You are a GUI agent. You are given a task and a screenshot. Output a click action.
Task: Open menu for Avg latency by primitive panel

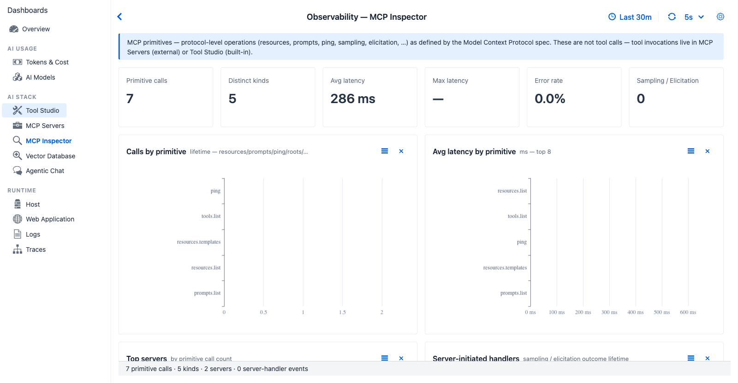point(691,151)
